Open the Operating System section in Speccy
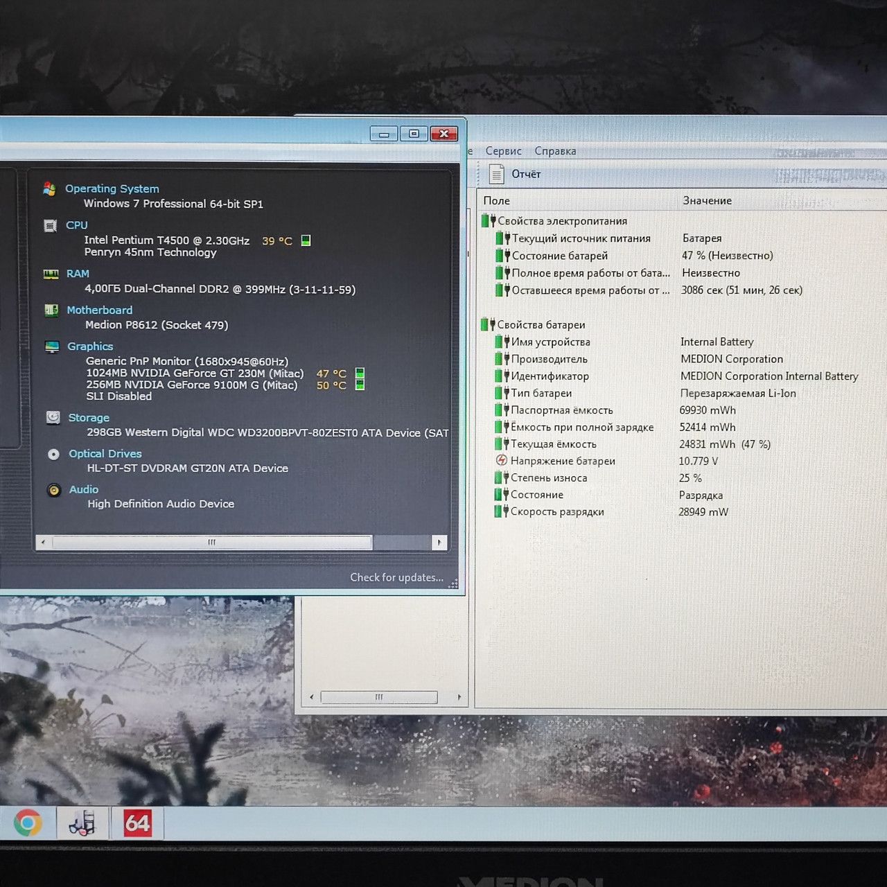The image size is (887, 887). click(112, 188)
